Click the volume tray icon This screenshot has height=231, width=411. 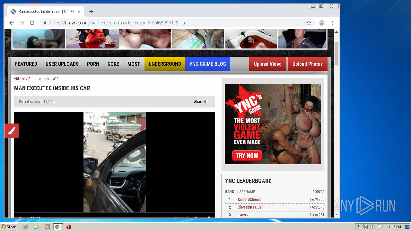[x=373, y=227]
